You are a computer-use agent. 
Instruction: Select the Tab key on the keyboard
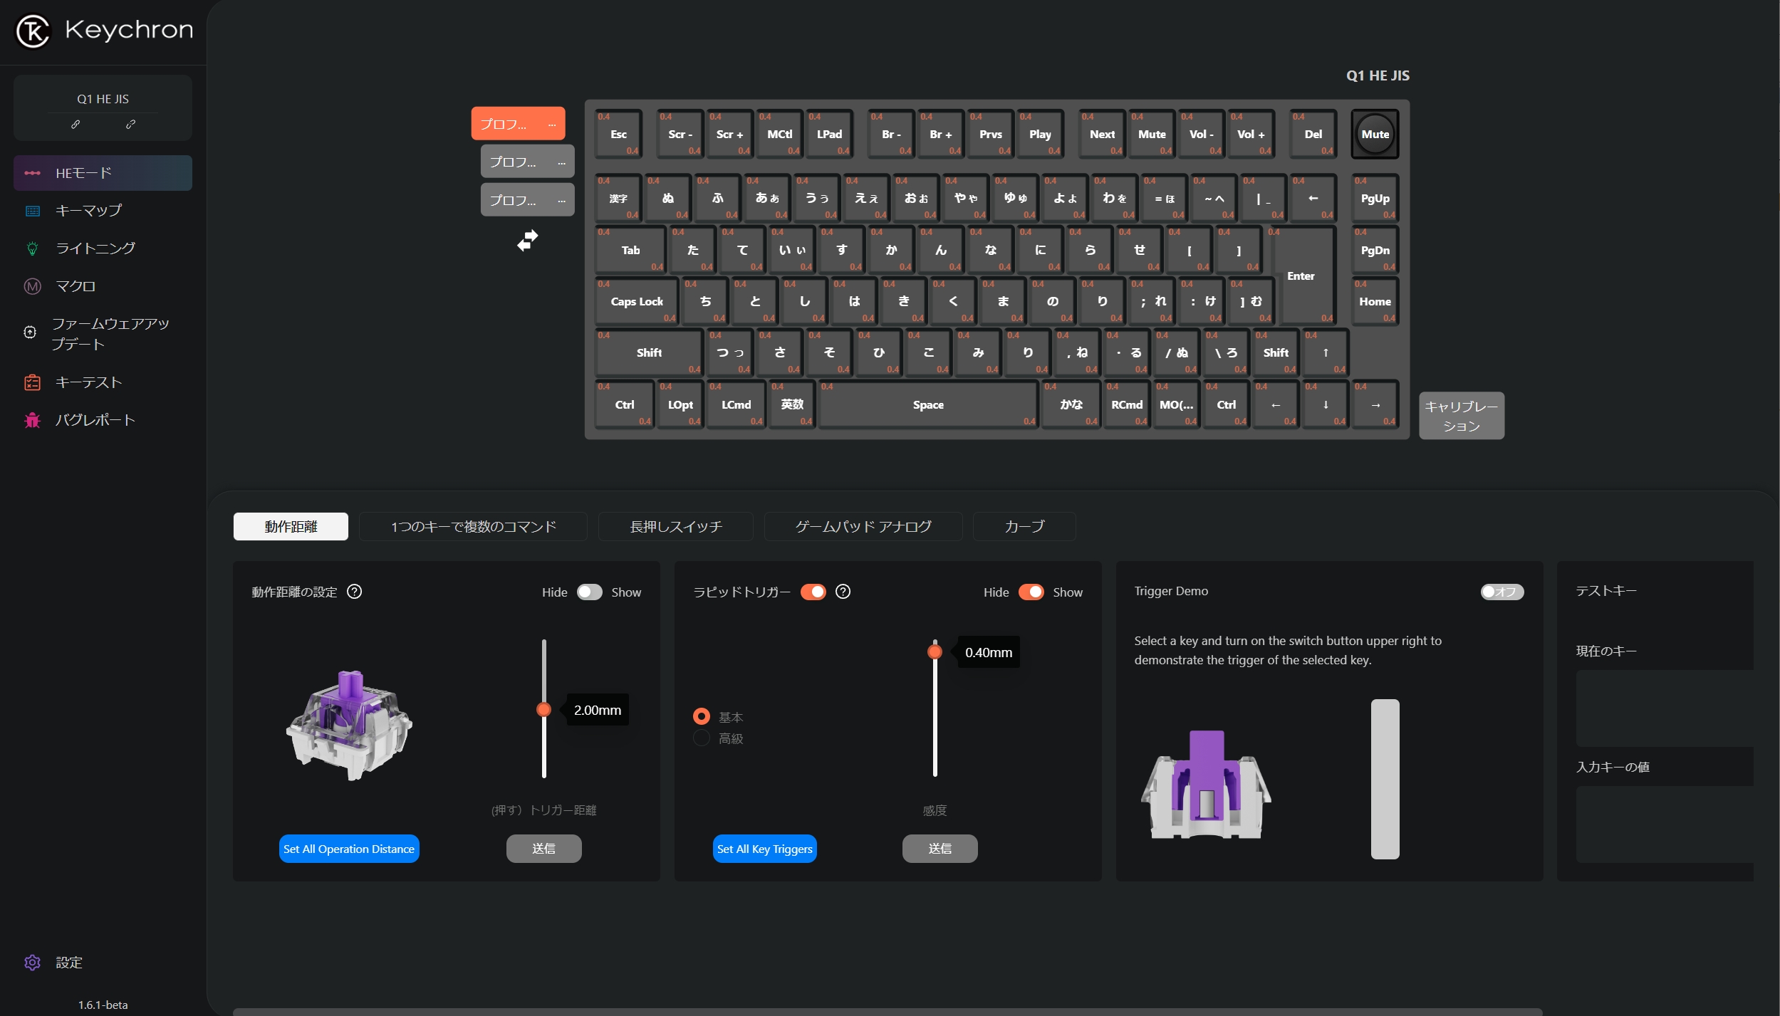[x=630, y=250]
